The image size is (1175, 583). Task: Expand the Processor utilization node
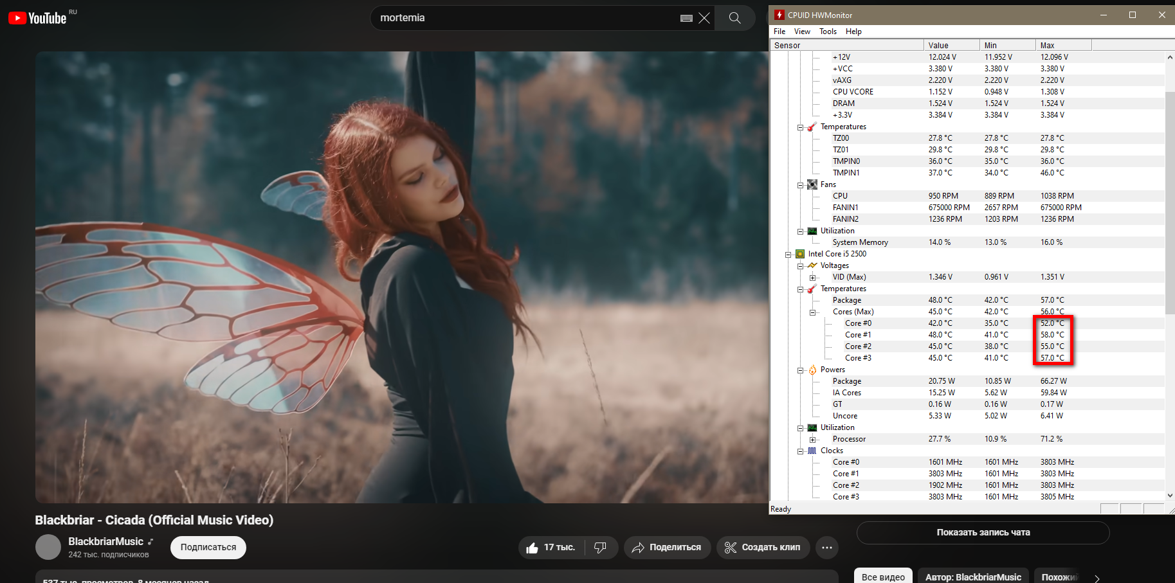[813, 440]
